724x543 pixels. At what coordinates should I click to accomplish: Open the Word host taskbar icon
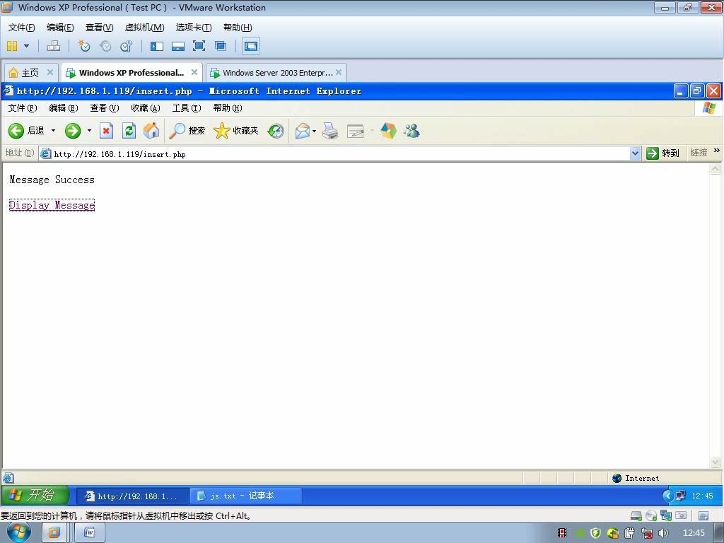(90, 533)
